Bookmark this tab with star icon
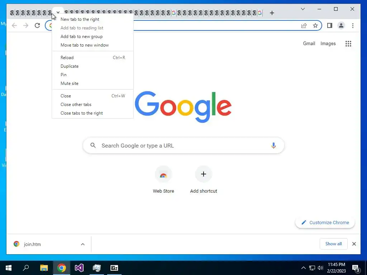This screenshot has height=275, width=367. 315,25
